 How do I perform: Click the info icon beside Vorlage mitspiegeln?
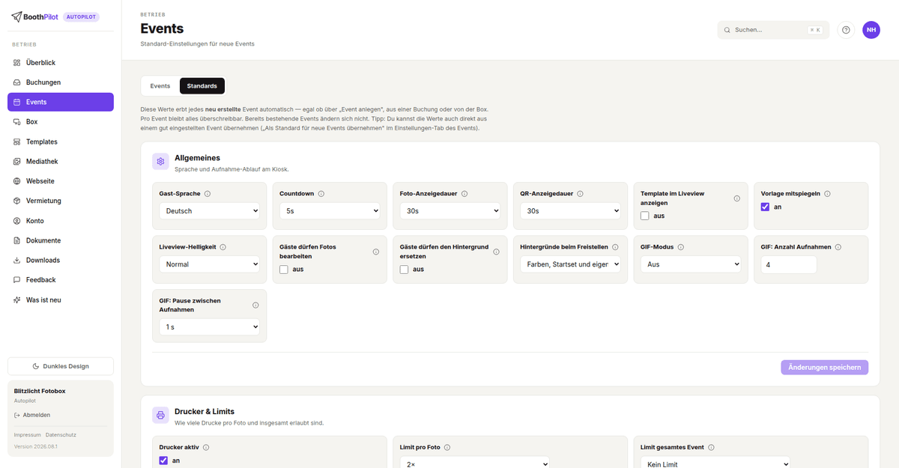827,194
